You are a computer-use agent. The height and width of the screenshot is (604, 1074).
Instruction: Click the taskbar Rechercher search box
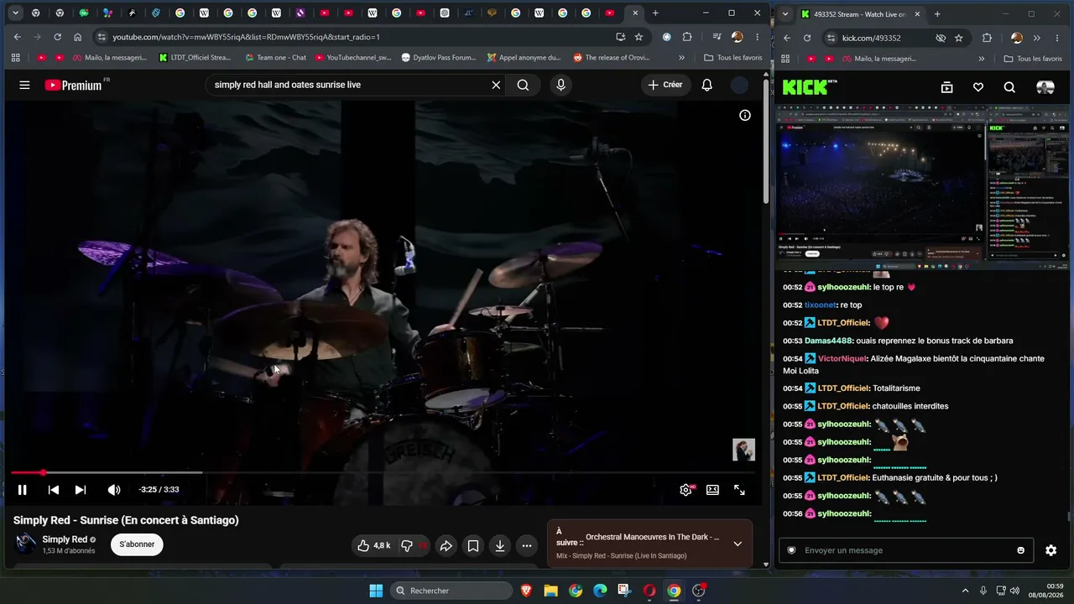(452, 591)
